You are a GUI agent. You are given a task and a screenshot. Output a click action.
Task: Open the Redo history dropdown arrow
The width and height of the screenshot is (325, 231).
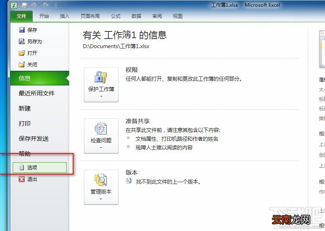(52, 6)
